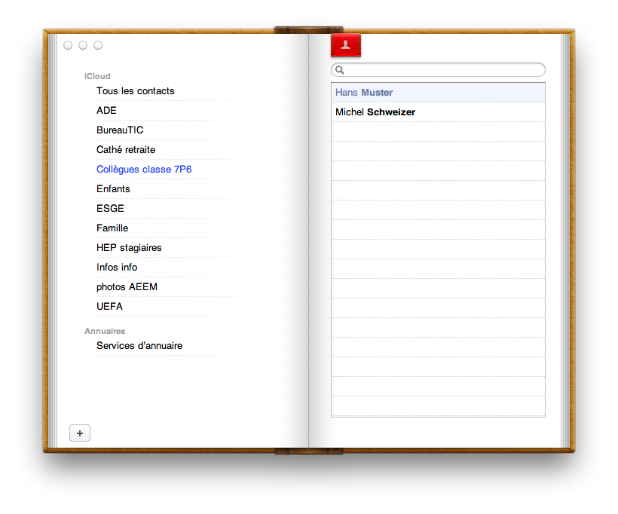Select the ESGE group
This screenshot has height=514, width=618.
click(x=110, y=209)
